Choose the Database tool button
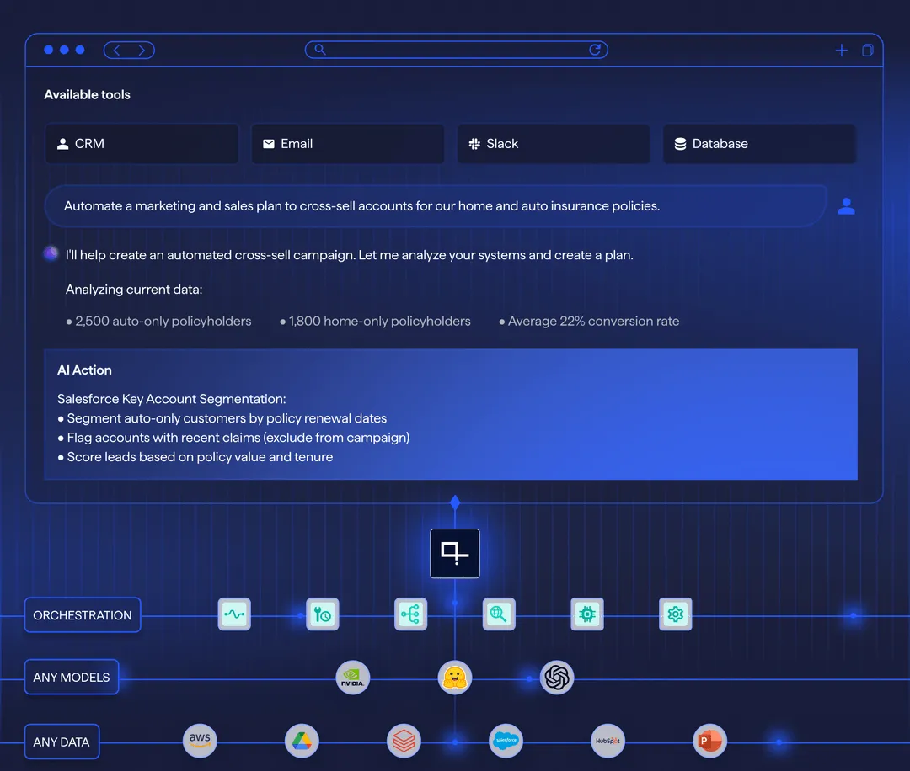The image size is (910, 771). pyautogui.click(x=760, y=144)
